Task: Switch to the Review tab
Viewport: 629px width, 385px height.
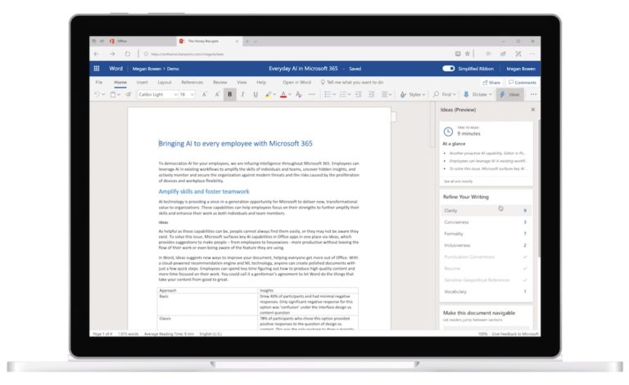Action: tap(219, 82)
